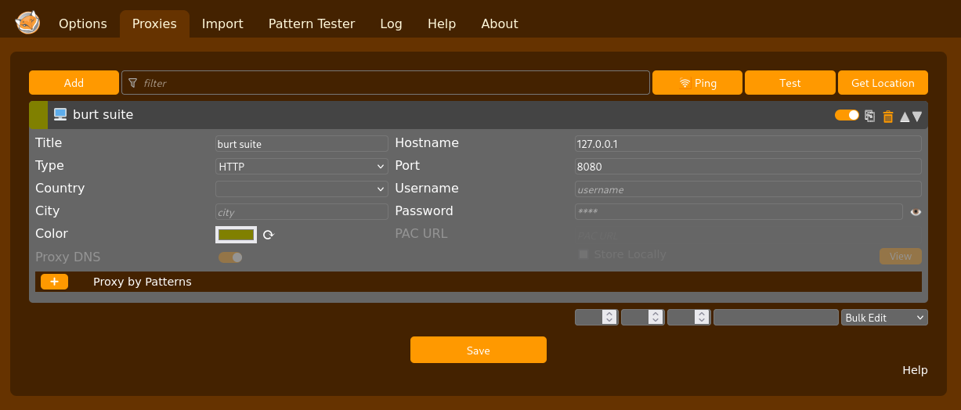The height and width of the screenshot is (410, 961).
Task: Select the Proxies tab
Action: [x=154, y=23]
